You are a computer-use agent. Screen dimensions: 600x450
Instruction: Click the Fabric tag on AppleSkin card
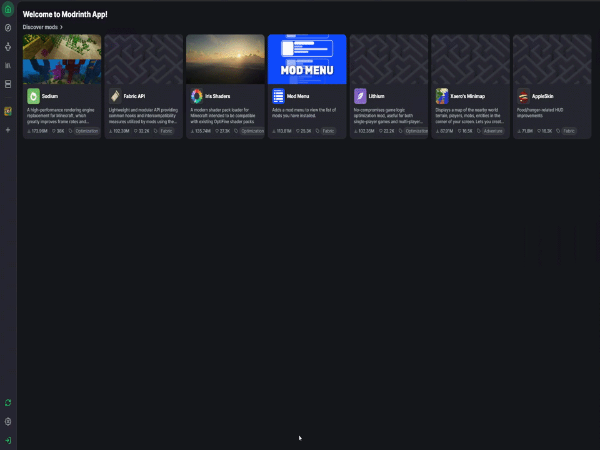pos(569,131)
